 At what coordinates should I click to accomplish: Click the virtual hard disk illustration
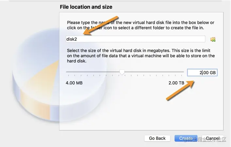tap(38, 75)
